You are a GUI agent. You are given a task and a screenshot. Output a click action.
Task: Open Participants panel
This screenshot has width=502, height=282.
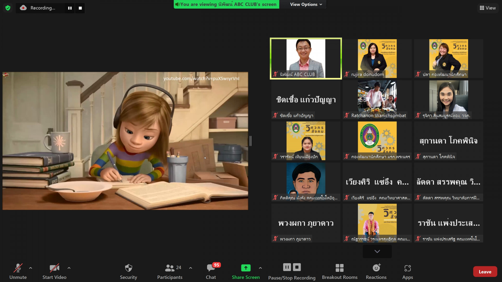pyautogui.click(x=170, y=272)
